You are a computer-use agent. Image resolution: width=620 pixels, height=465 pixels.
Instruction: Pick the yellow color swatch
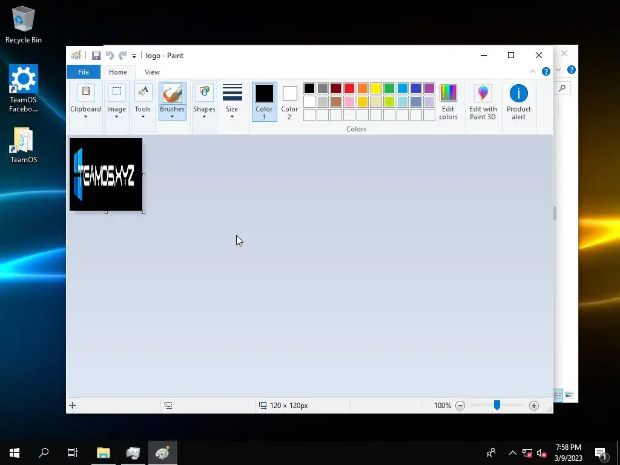tap(375, 88)
